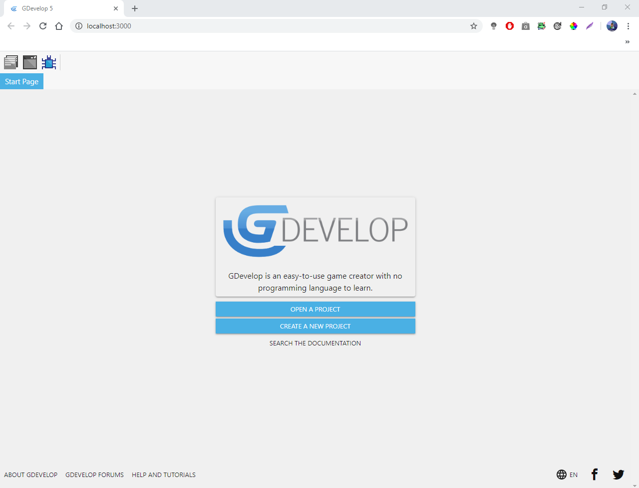Open GDevelop Facebook page icon
Screen dimensions: 639x488
click(594, 475)
